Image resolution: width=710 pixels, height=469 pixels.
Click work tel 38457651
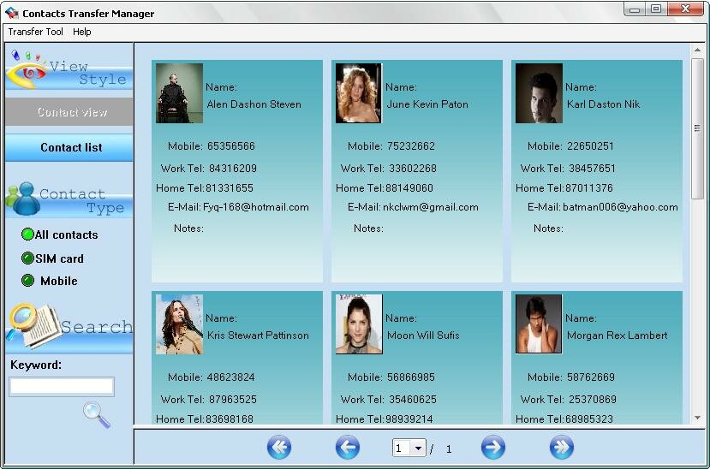tap(593, 169)
